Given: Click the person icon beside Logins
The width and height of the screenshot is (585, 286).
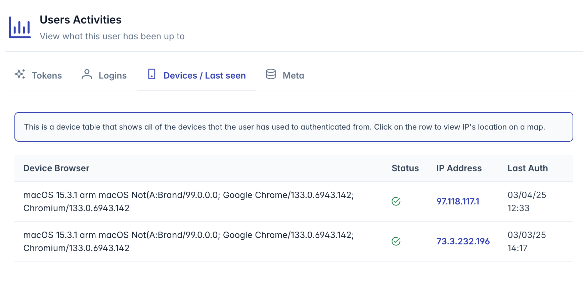Looking at the screenshot, I should tap(87, 74).
